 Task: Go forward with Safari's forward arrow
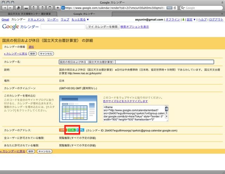pos(11,8)
